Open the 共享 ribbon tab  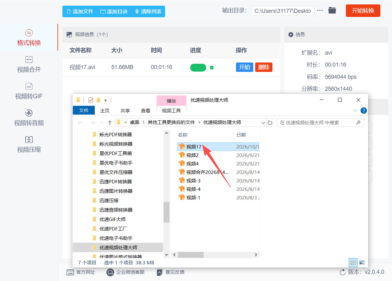coord(125,111)
